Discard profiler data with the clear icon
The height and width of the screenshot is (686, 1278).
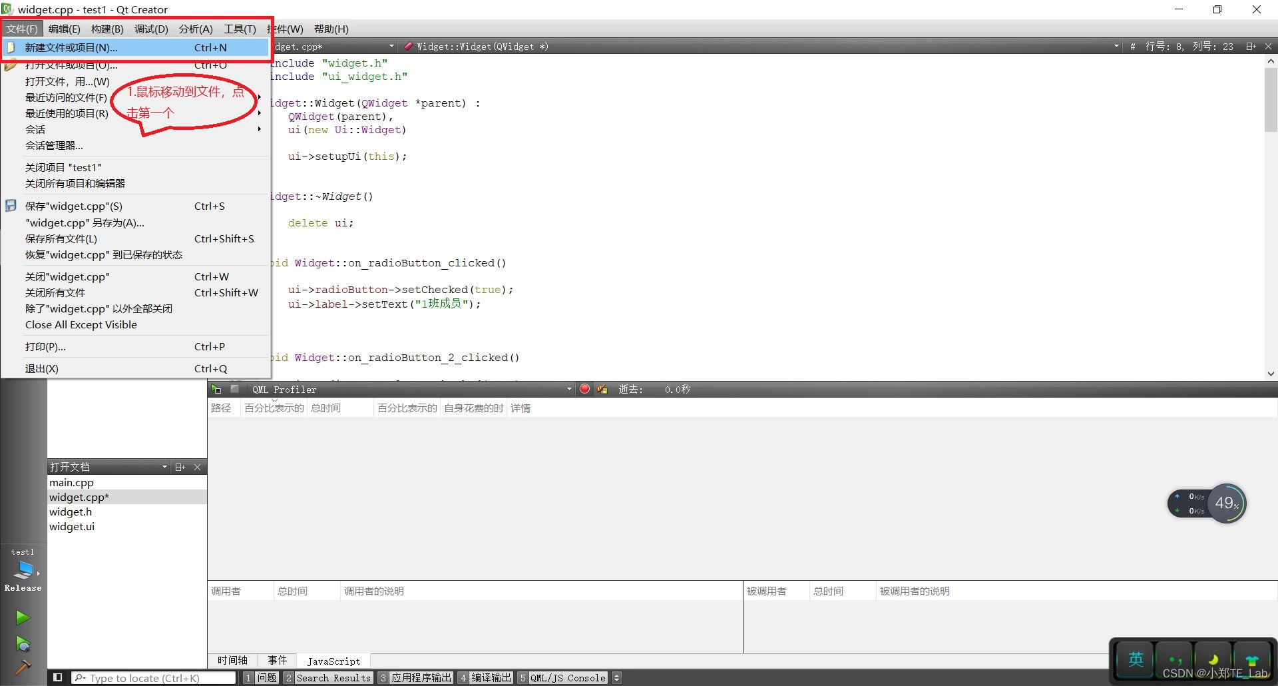(x=602, y=389)
